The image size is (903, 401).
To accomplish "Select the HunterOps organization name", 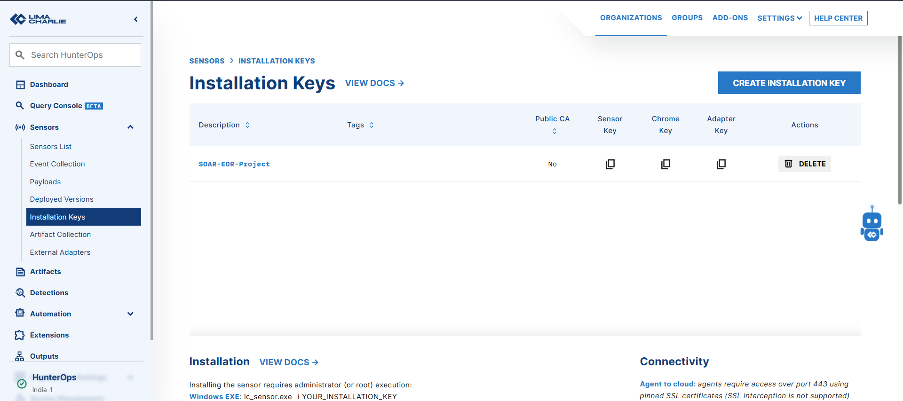I will click(x=54, y=377).
